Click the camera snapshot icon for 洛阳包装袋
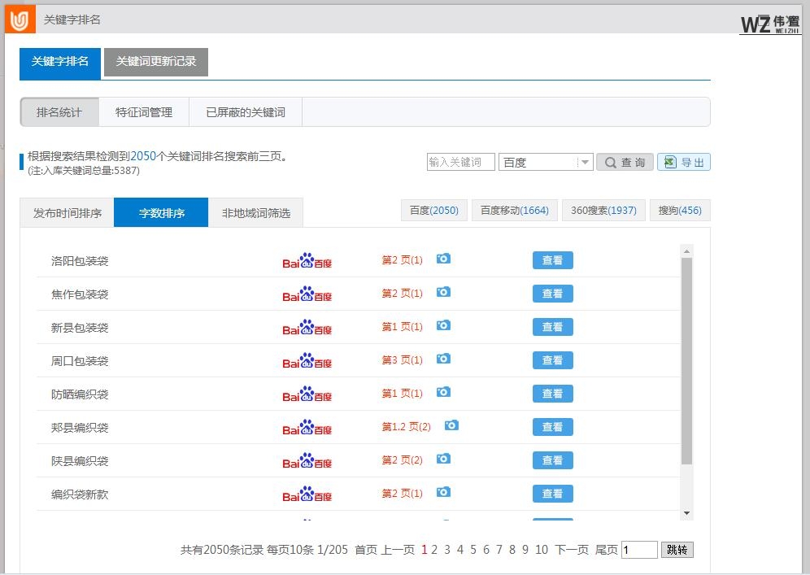 pyautogui.click(x=443, y=259)
